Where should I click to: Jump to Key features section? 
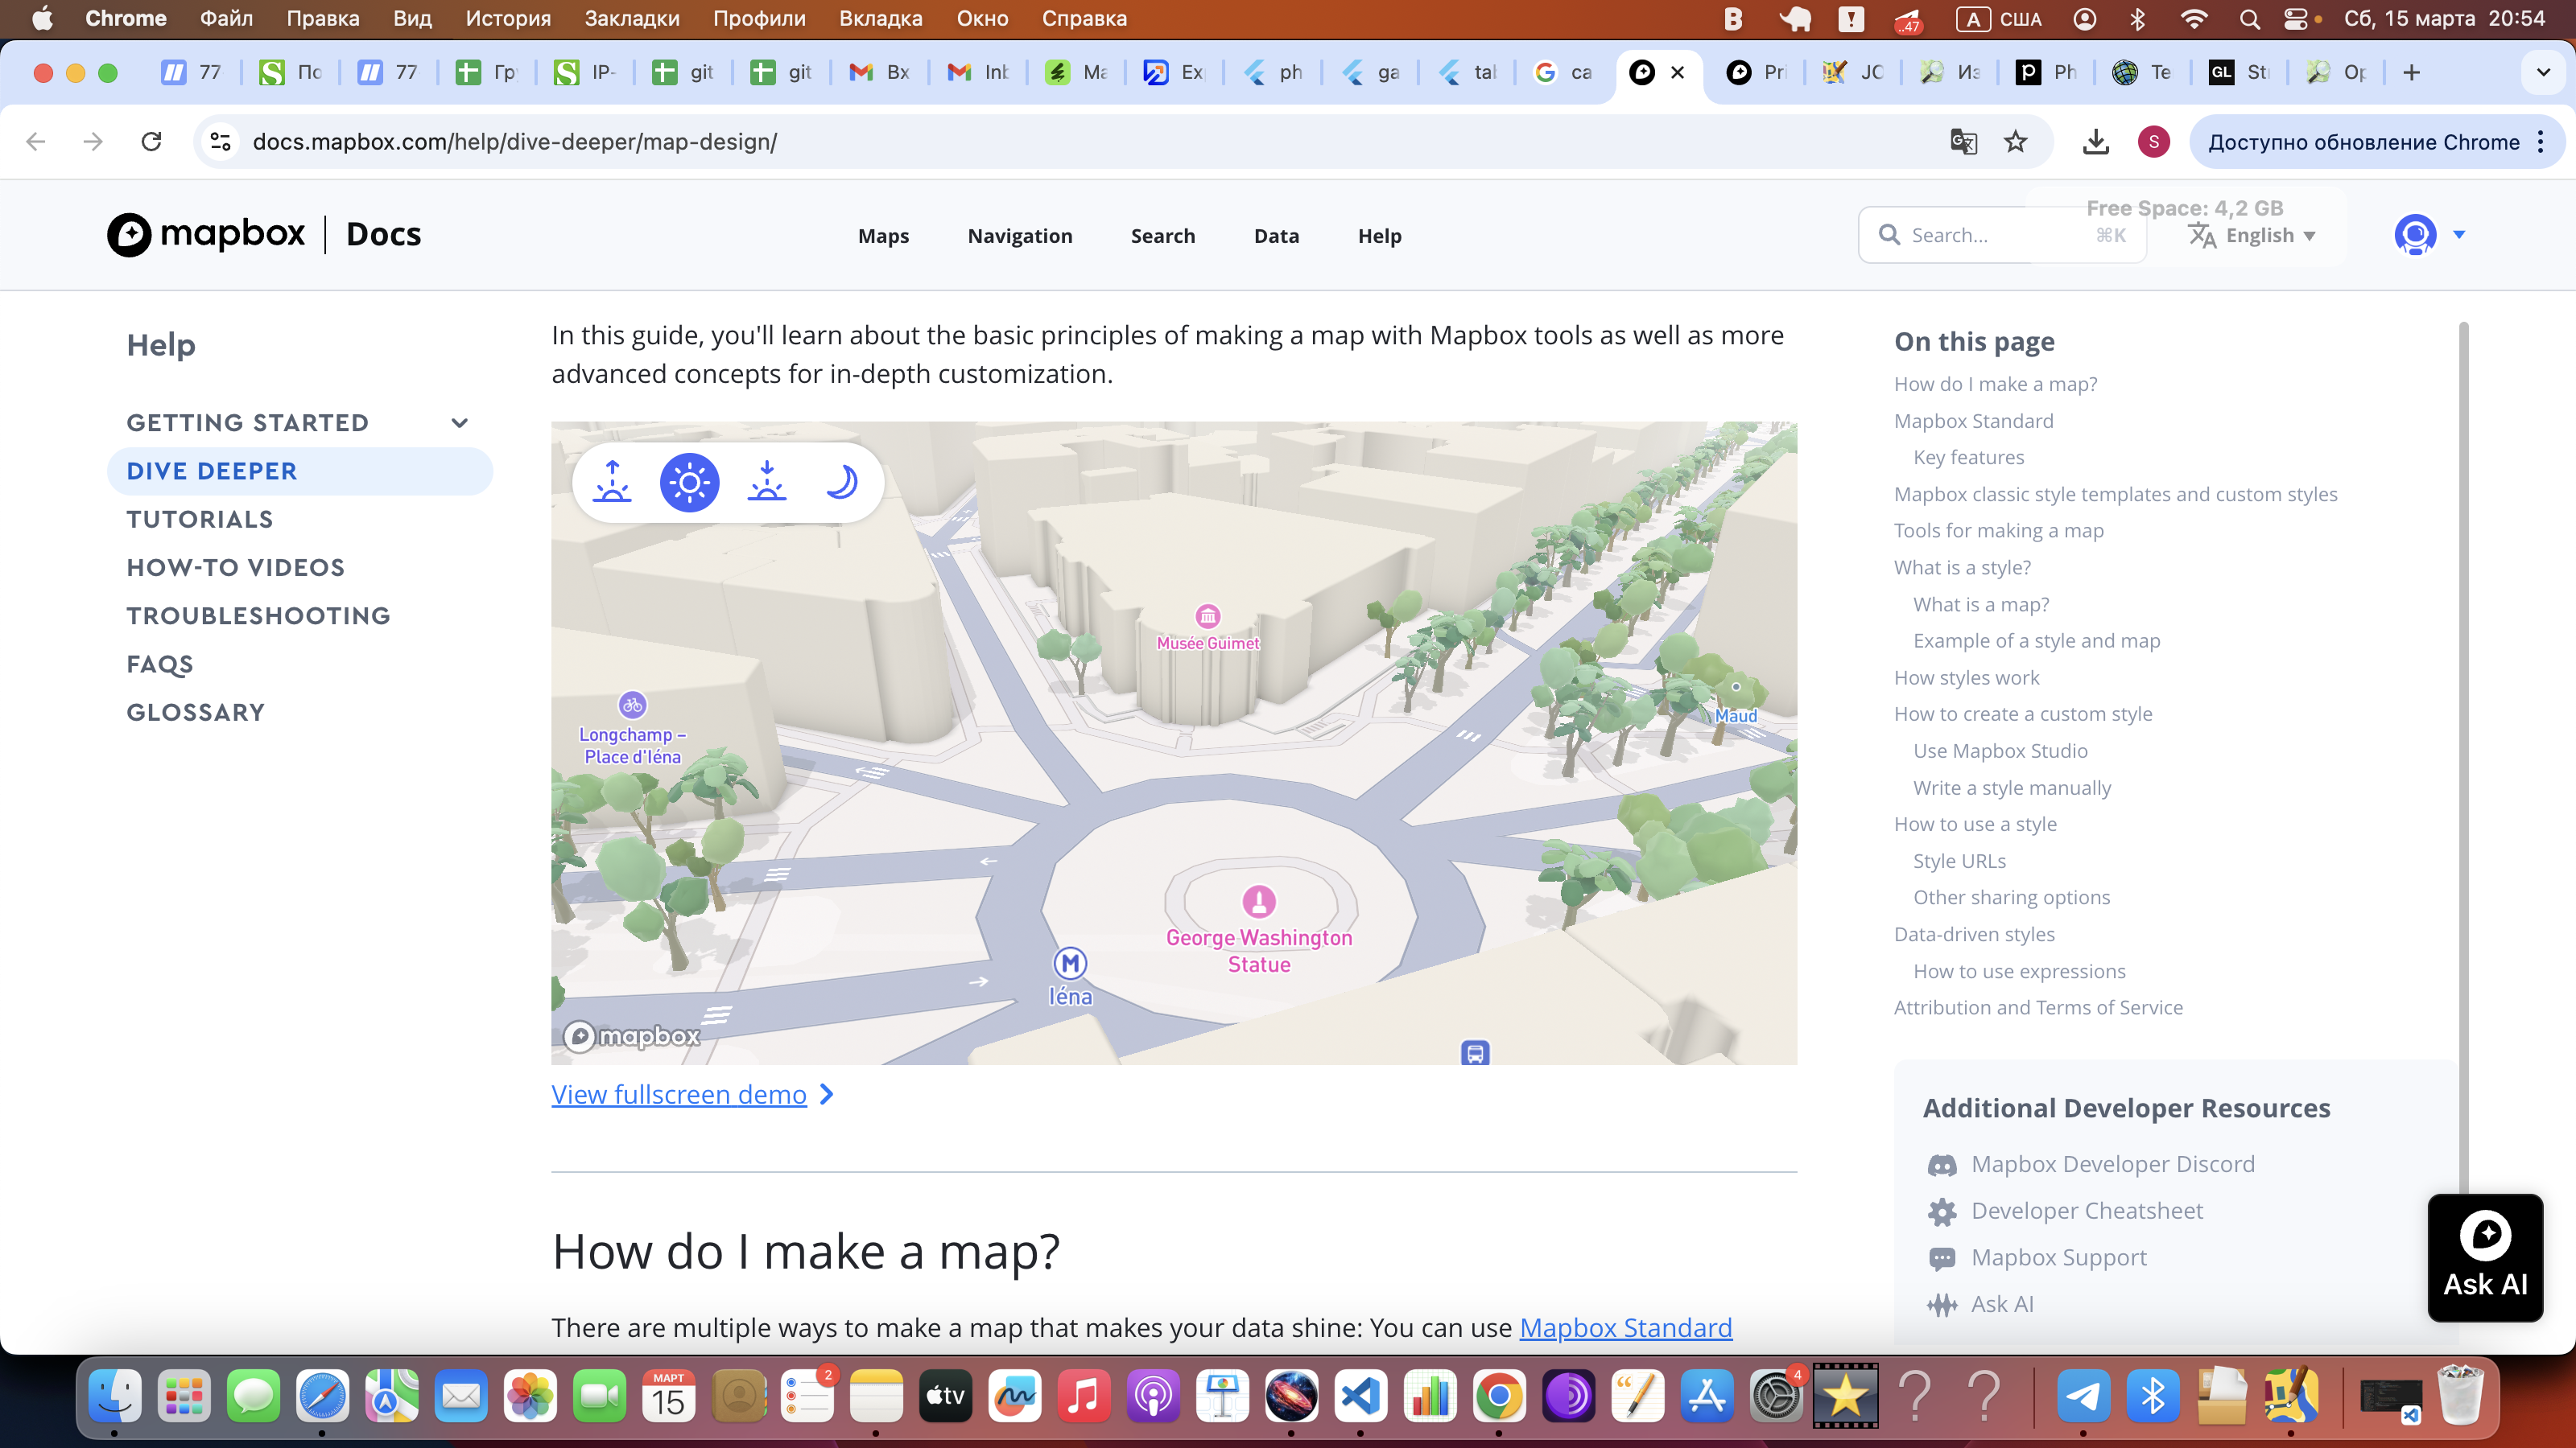[1968, 458]
